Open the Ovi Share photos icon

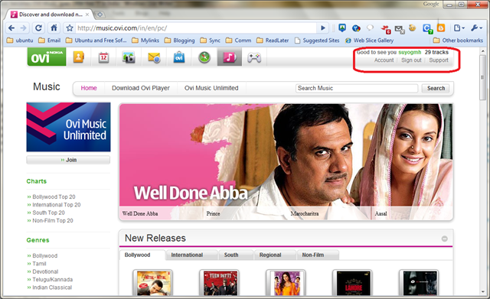tap(129, 57)
